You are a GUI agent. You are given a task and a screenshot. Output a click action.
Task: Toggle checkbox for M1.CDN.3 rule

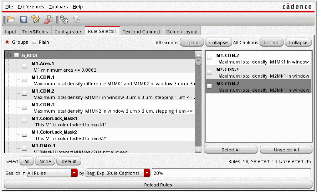coord(24,107)
